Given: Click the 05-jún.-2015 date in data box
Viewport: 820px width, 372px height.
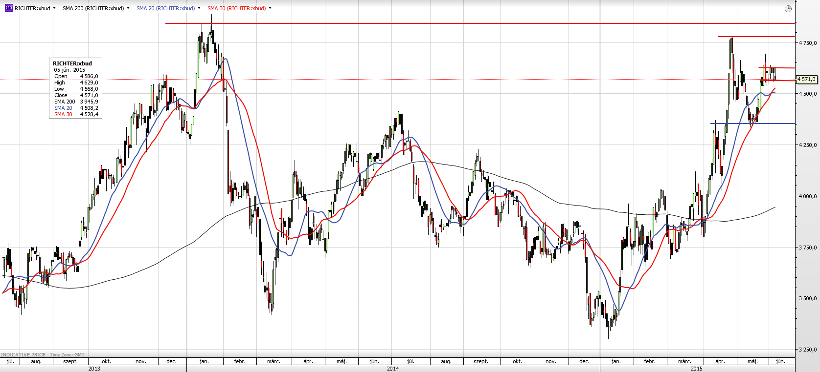Looking at the screenshot, I should (x=69, y=70).
